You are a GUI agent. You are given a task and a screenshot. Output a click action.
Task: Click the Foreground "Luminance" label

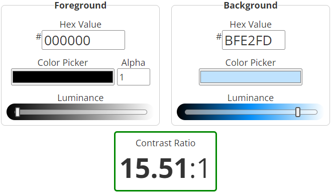(80, 98)
